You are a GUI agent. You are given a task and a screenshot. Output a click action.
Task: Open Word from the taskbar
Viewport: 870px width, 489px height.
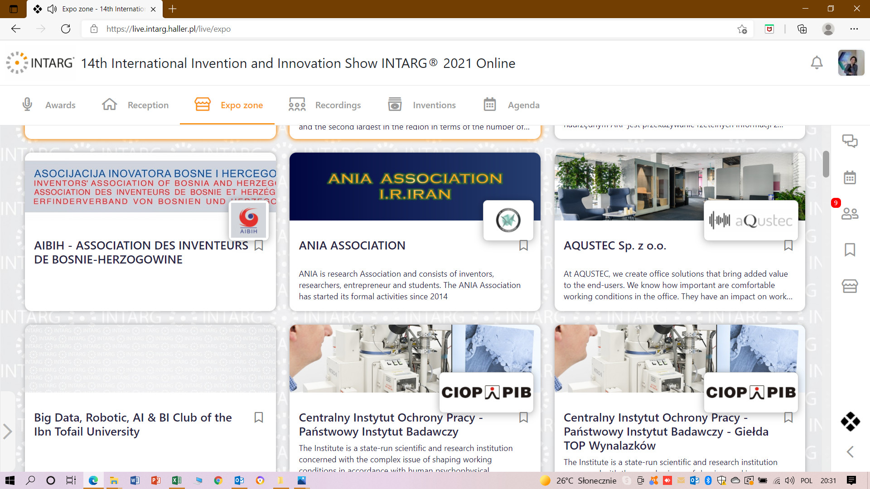coord(135,480)
